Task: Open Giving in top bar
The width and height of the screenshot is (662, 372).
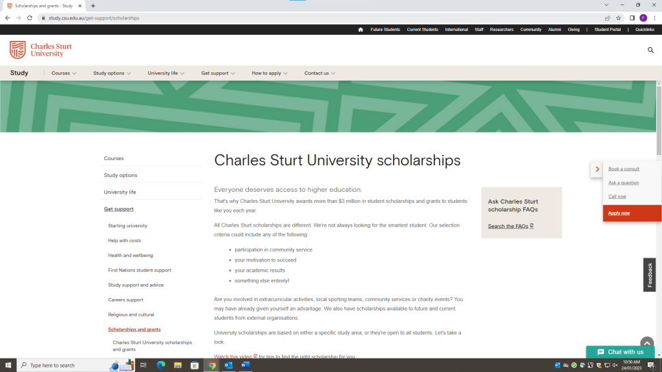Action: coord(573,30)
